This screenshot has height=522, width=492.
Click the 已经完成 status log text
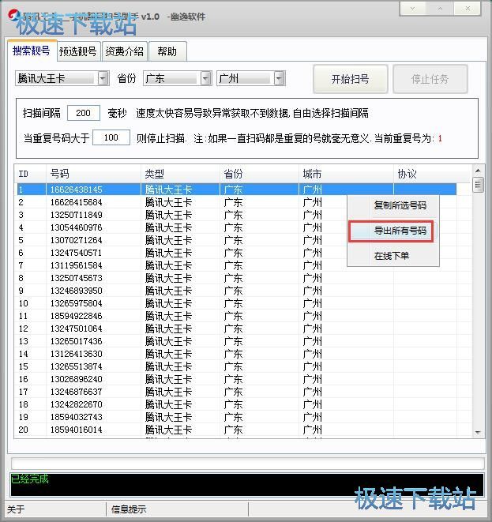tap(30, 479)
